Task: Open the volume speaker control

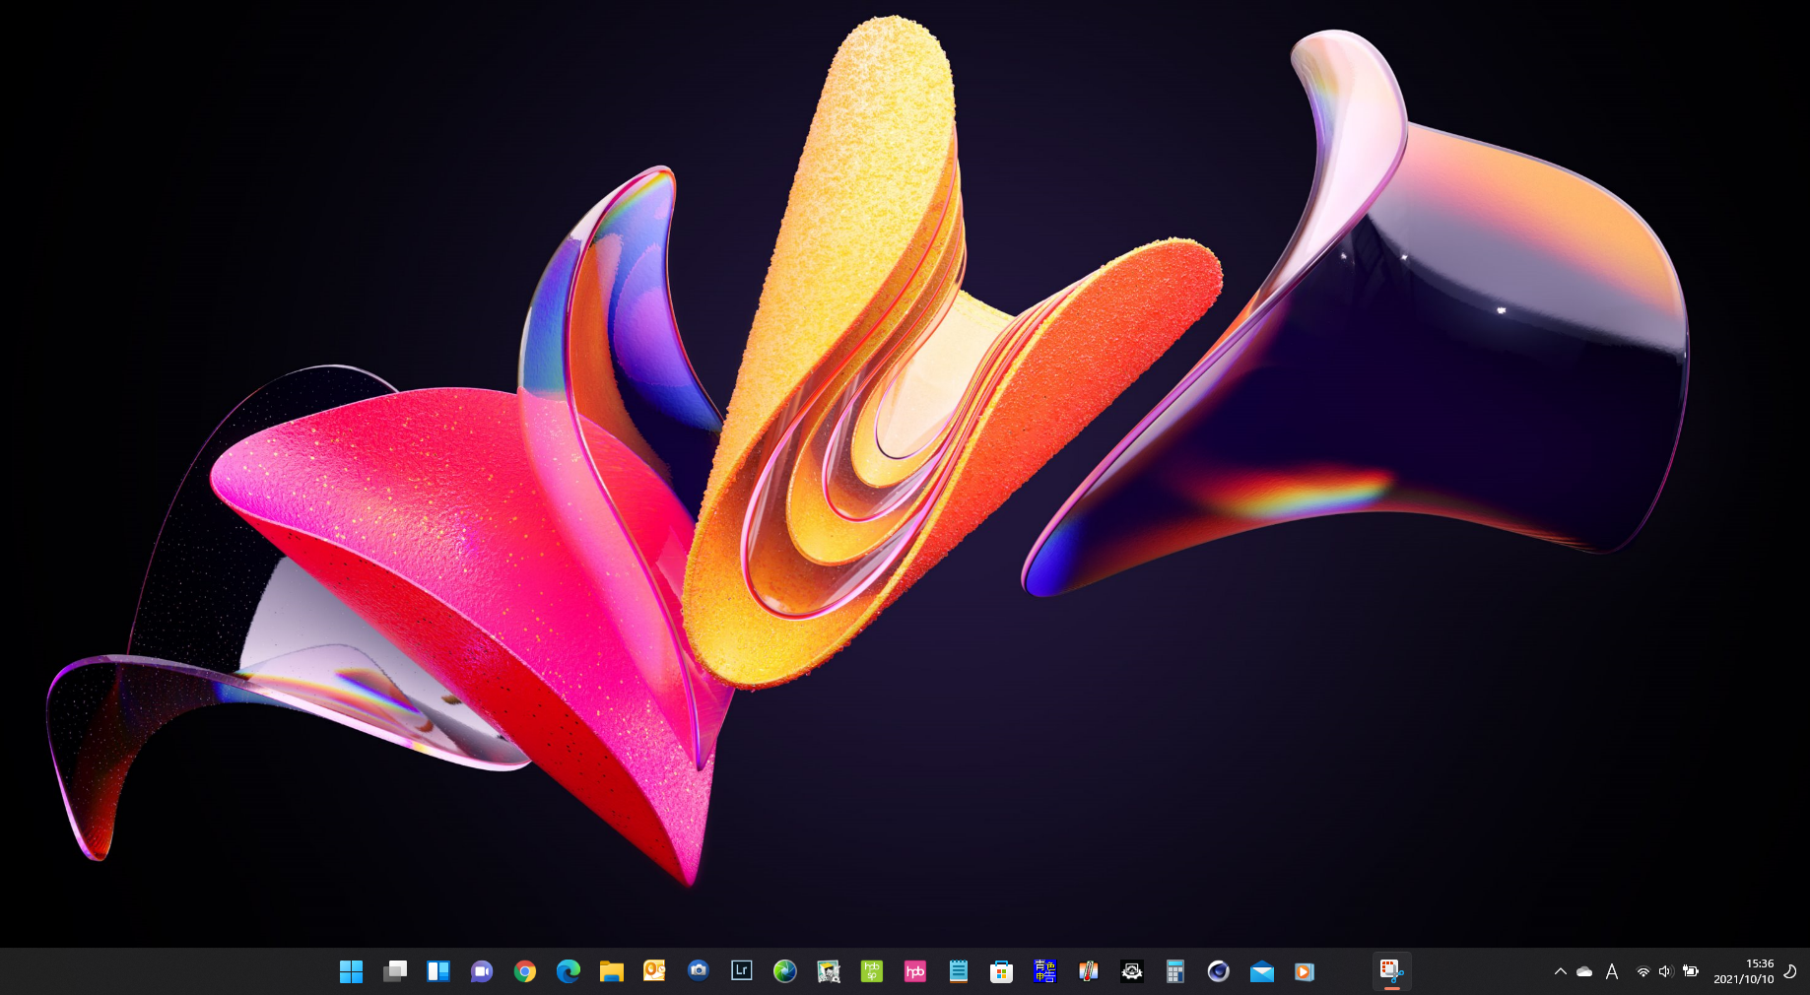Action: point(1665,971)
